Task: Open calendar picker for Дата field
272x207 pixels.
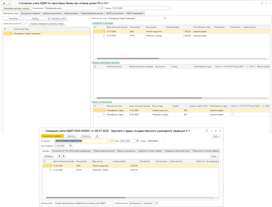Action: tap(137, 141)
